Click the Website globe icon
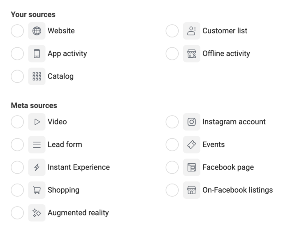The height and width of the screenshot is (228, 288). pyautogui.click(x=37, y=31)
